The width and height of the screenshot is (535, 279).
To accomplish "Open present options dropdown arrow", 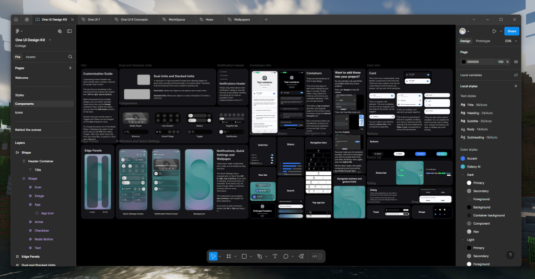I will click(x=501, y=31).
